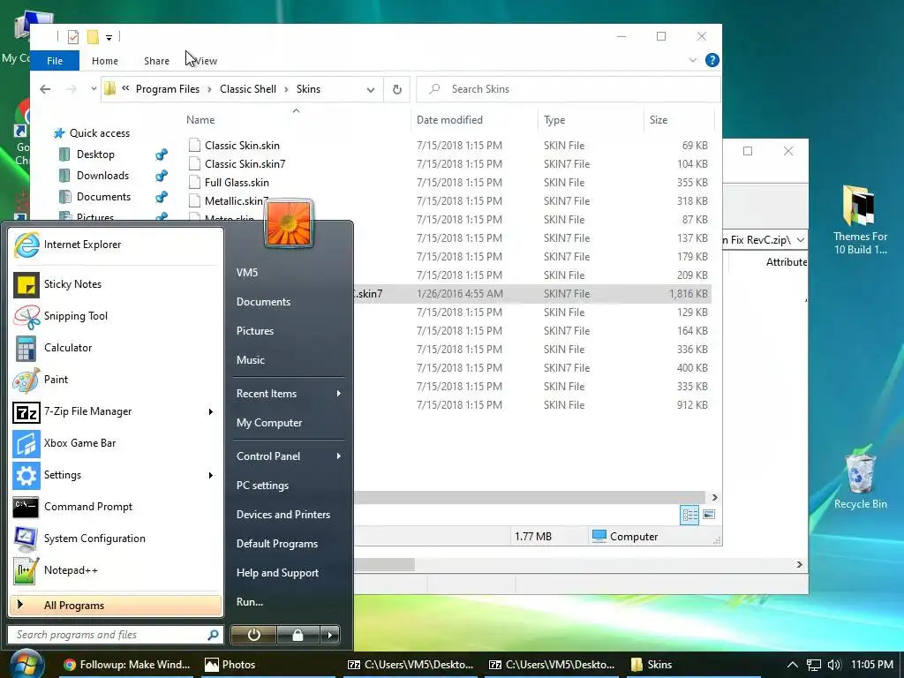Open Devices and Printers
The image size is (904, 678).
click(x=283, y=515)
